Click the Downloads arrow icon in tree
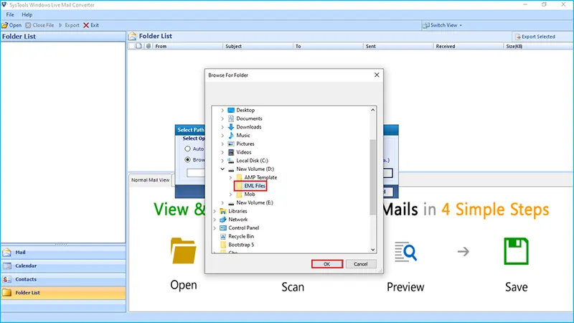 click(x=231, y=127)
